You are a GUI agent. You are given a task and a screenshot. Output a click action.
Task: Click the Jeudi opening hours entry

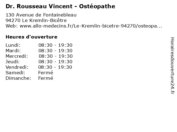click(x=39, y=62)
